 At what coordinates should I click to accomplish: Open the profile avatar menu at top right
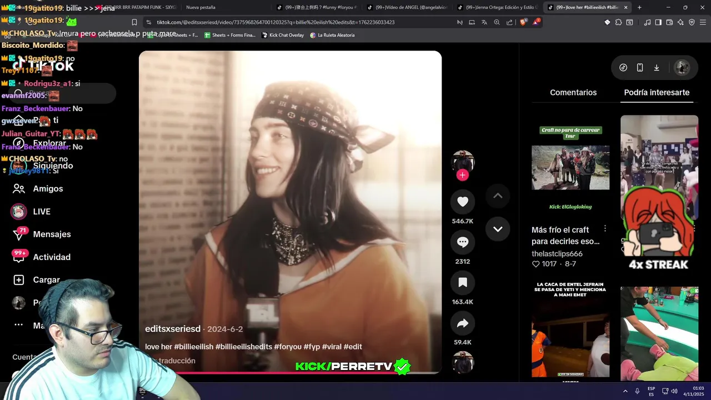click(682, 68)
